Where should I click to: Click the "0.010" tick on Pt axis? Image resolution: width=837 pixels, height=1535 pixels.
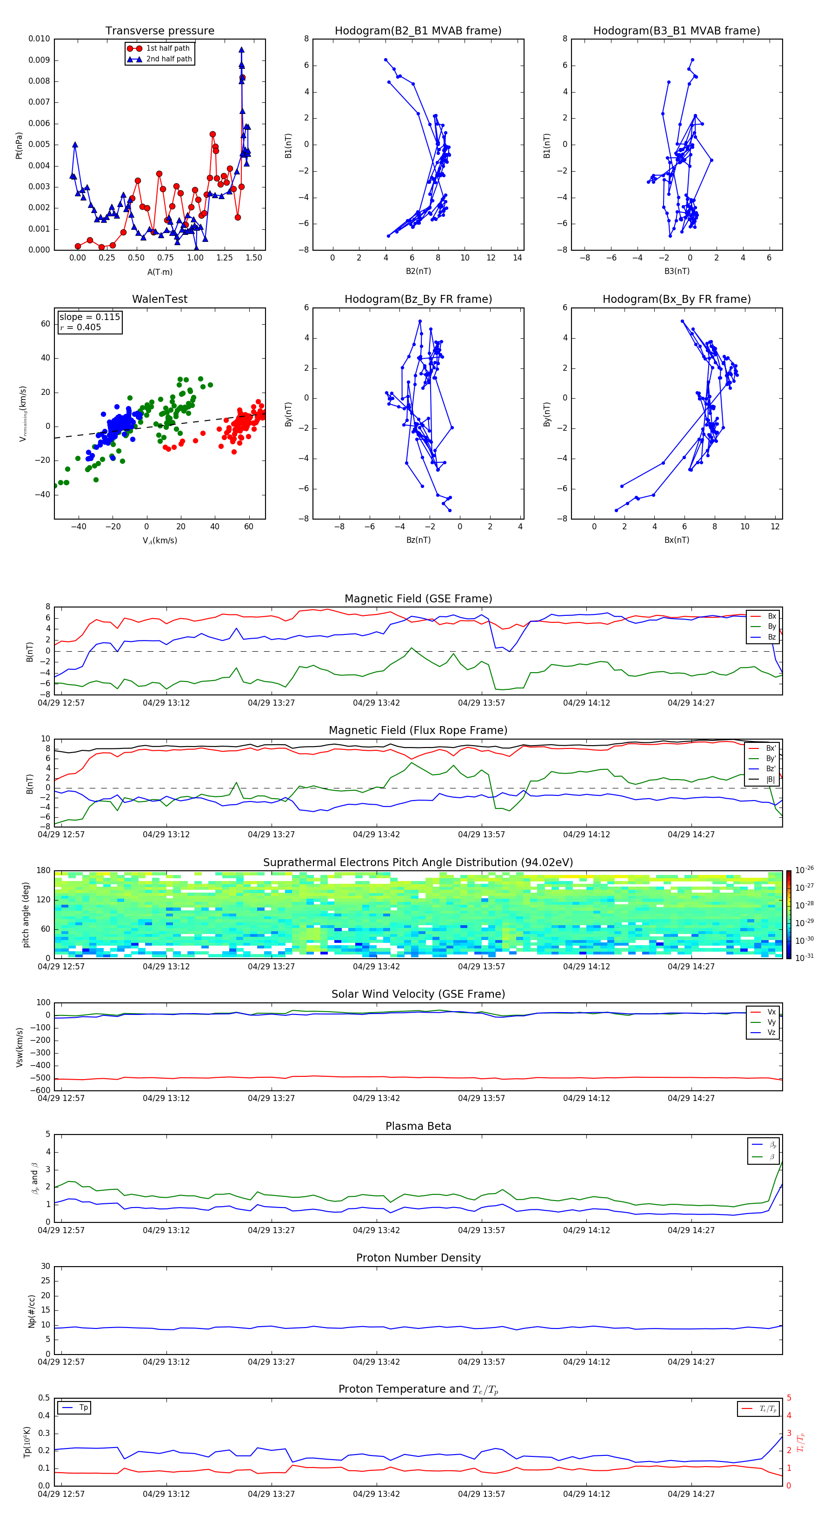tap(40, 39)
